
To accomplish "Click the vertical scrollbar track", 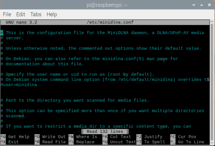I will (x=212, y=82).
